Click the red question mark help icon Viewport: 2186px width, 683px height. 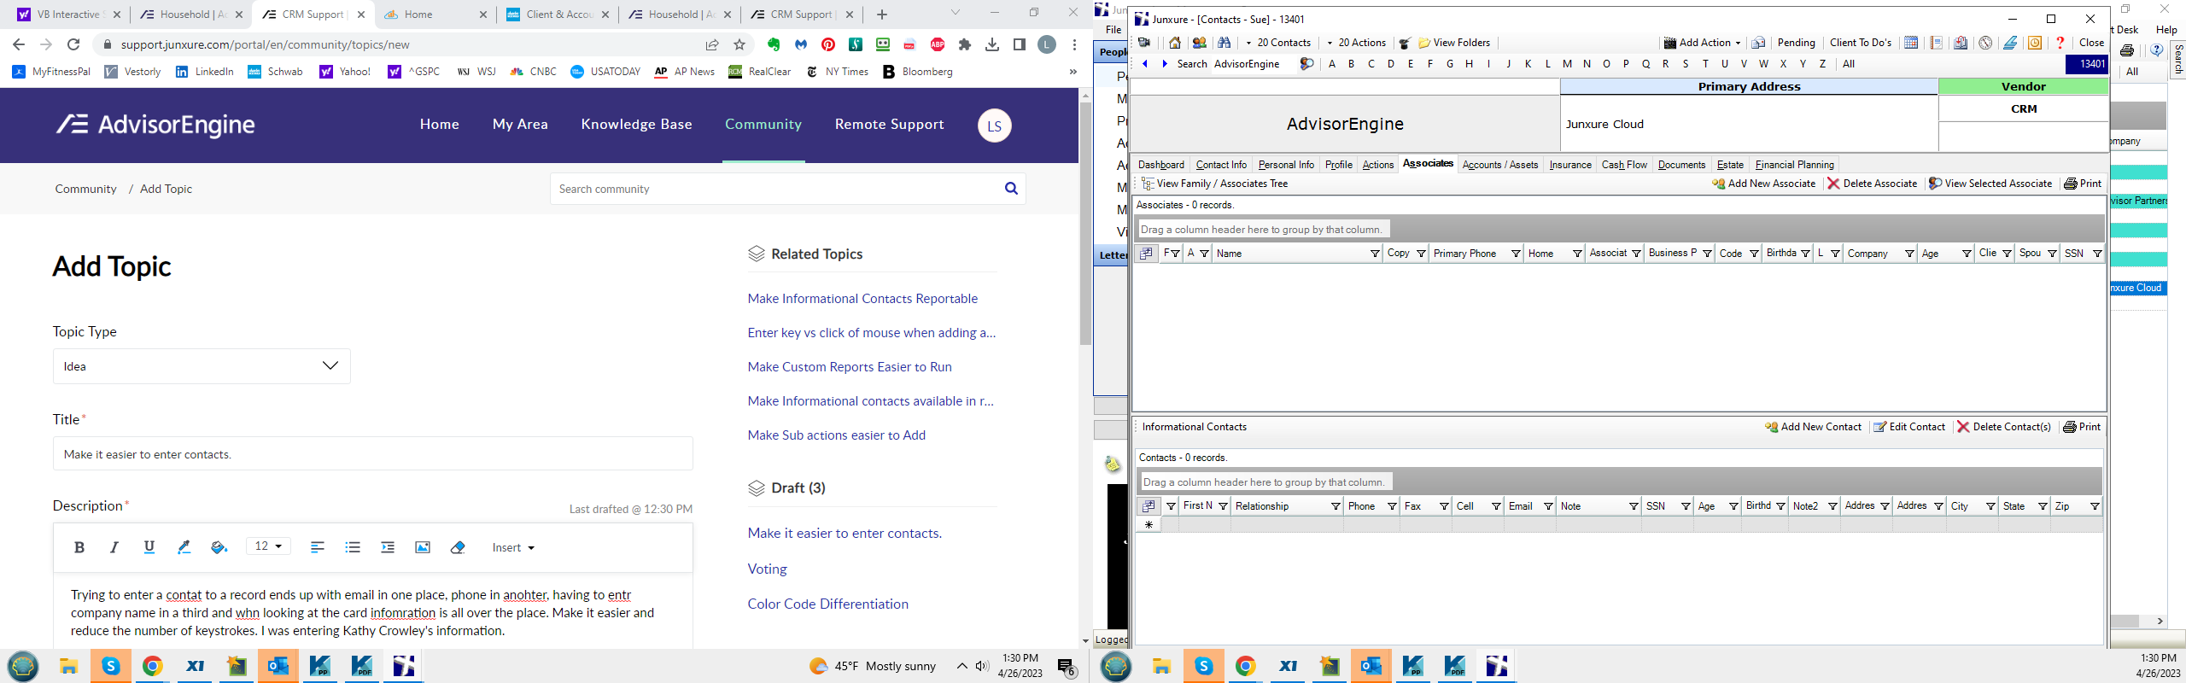2060,43
